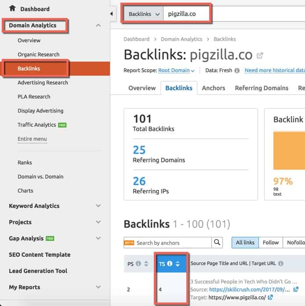Click the Data: Fresh info icon
The height and width of the screenshot is (306, 305).
coord(237,70)
